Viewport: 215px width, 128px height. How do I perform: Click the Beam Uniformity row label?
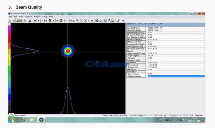pos(136,74)
